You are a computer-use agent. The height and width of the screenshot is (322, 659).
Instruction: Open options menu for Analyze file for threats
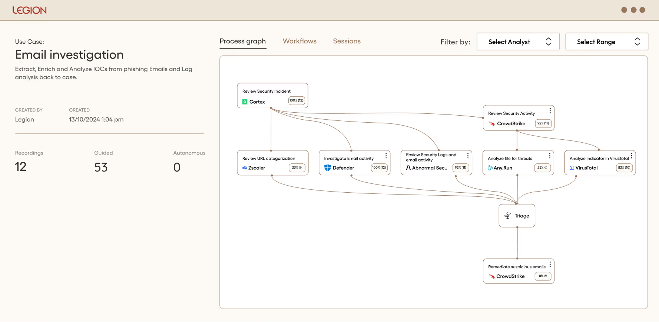550,156
